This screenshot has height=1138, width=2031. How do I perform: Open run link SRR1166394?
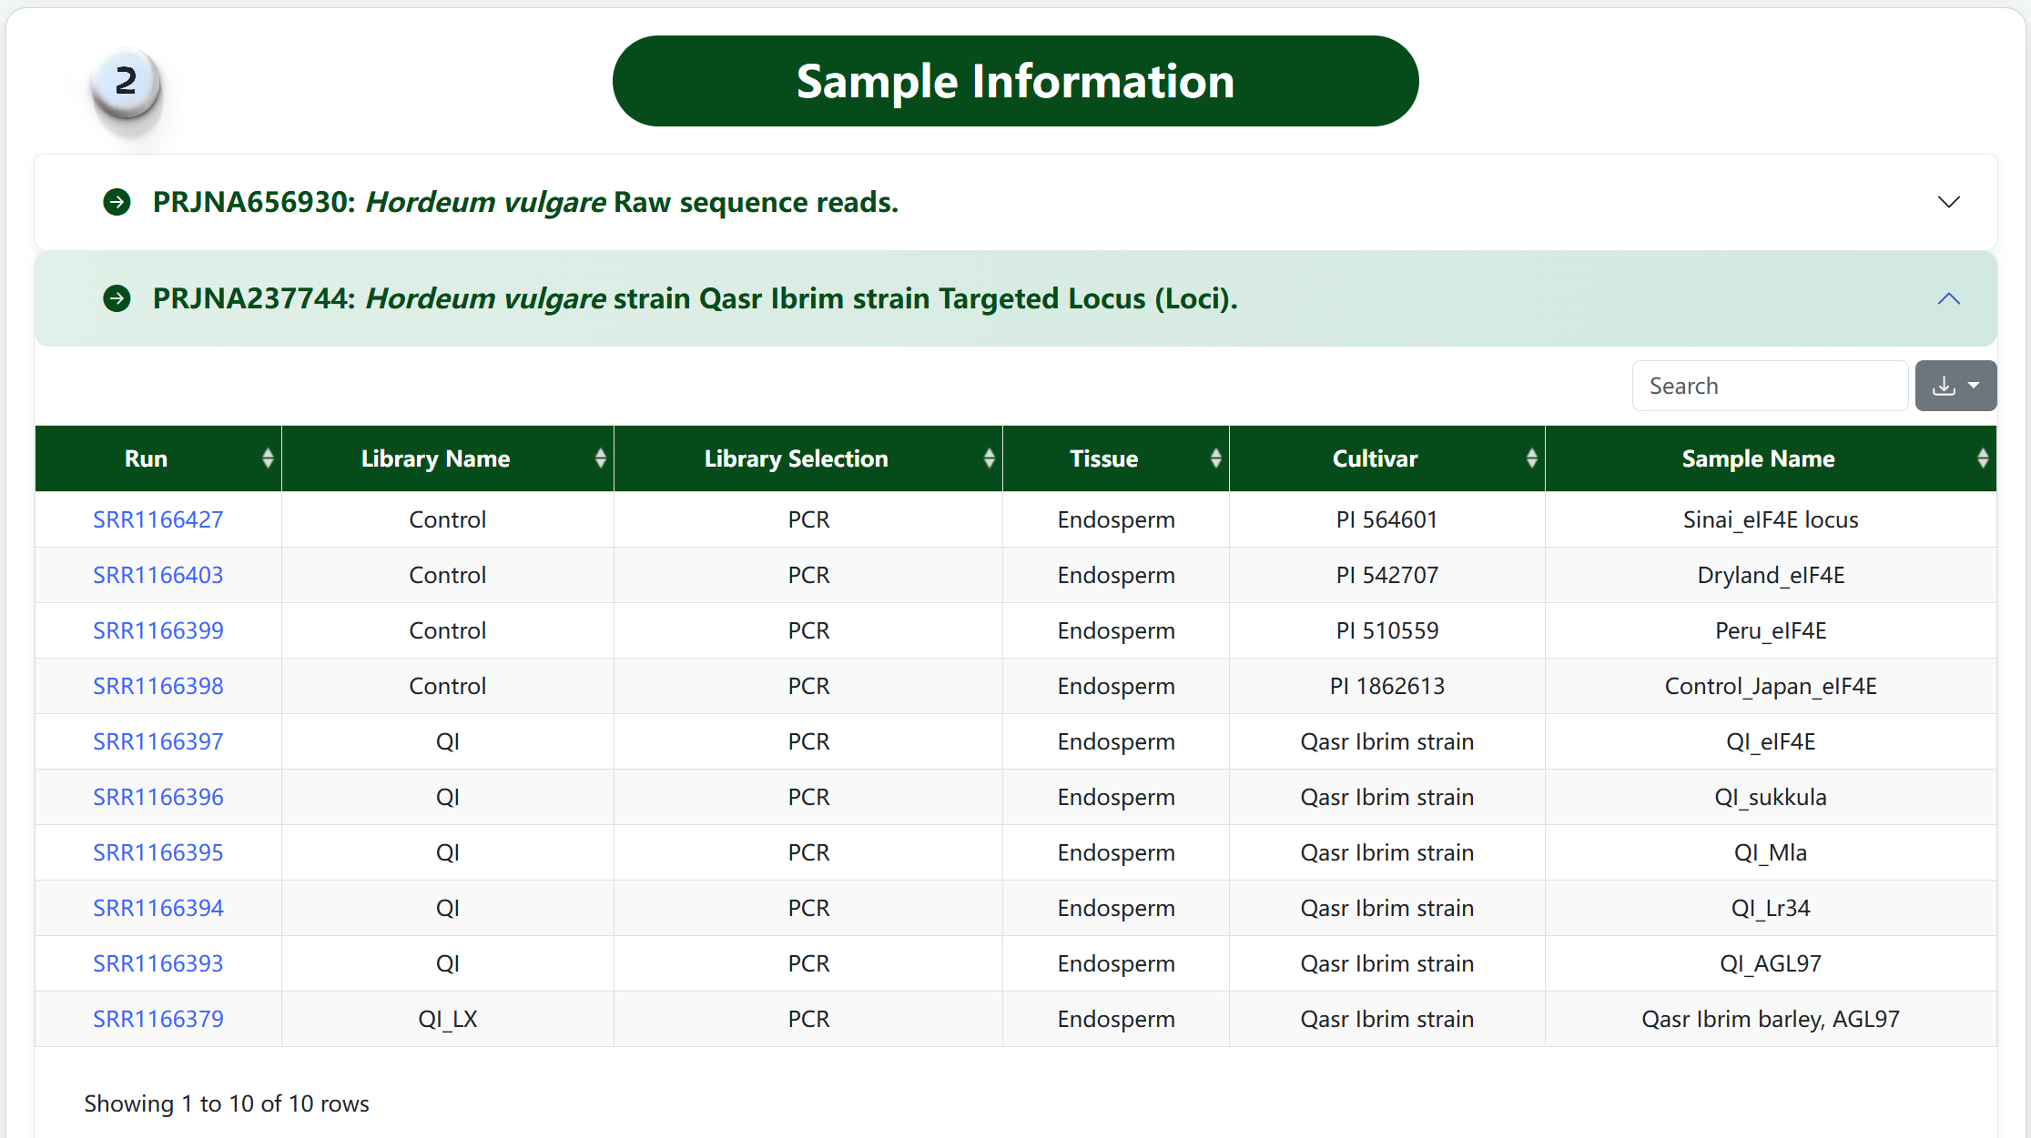pyautogui.click(x=158, y=908)
